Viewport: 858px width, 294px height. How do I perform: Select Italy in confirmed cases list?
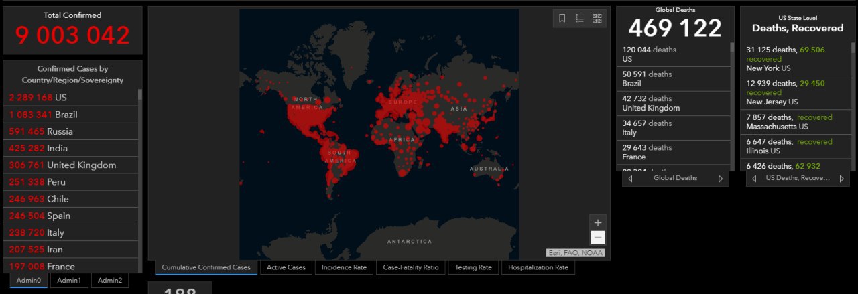point(70,232)
